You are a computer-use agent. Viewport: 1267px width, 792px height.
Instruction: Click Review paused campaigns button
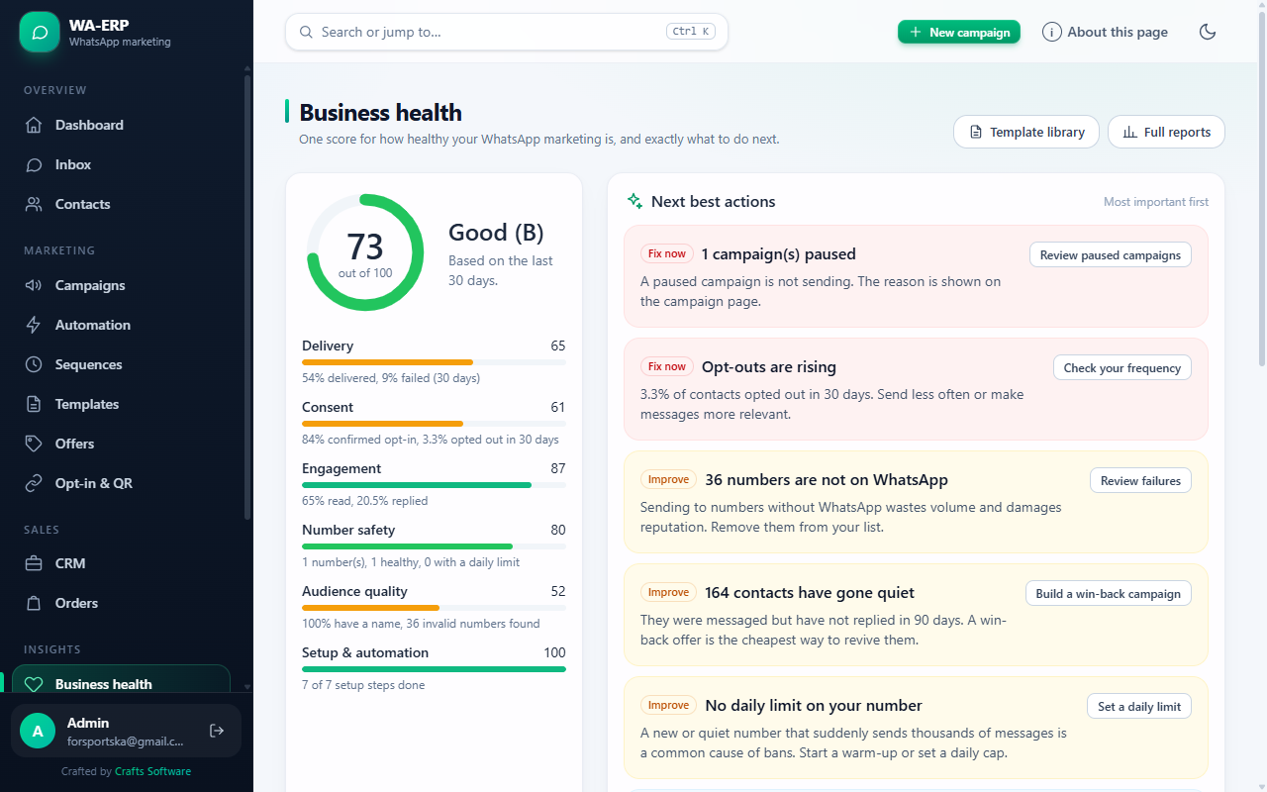coord(1111,254)
